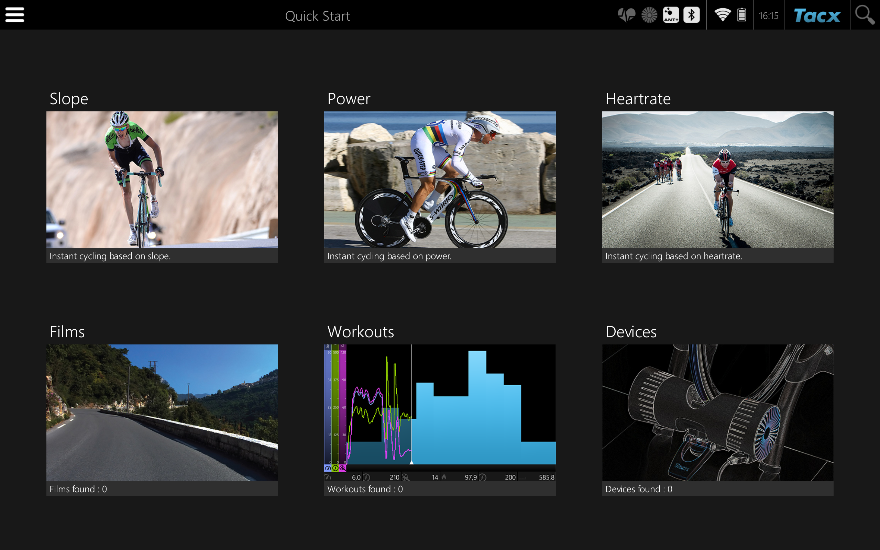This screenshot has width=880, height=550.
Task: Click the Wi-Fi signal icon
Action: pyautogui.click(x=722, y=15)
